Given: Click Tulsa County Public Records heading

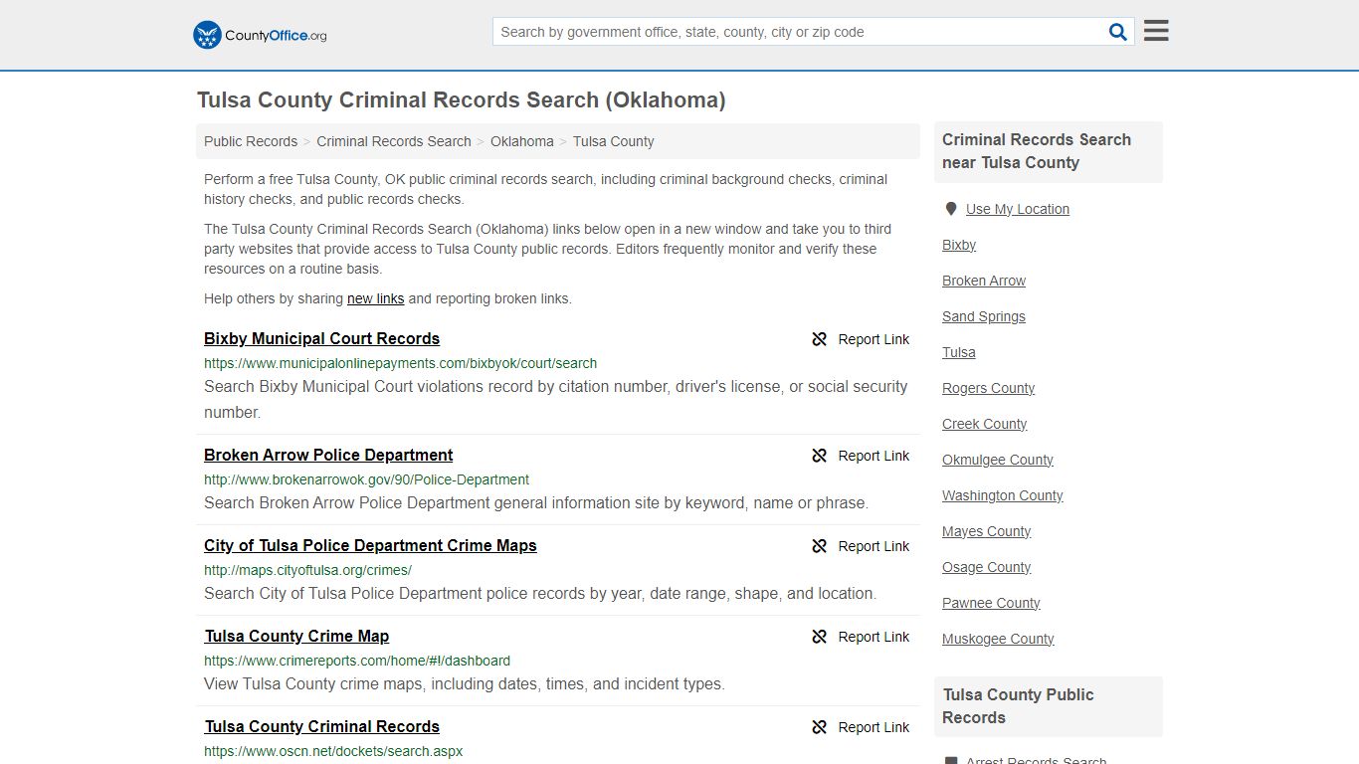Looking at the screenshot, I should (1019, 706).
